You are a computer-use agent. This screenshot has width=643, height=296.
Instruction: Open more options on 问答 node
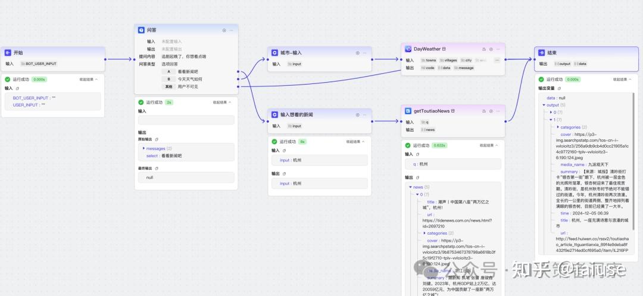tap(231, 30)
